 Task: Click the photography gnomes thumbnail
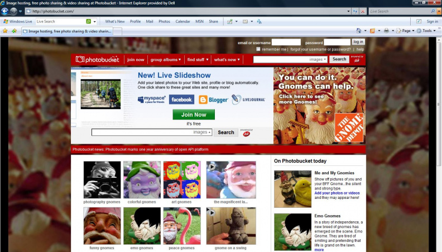102,180
